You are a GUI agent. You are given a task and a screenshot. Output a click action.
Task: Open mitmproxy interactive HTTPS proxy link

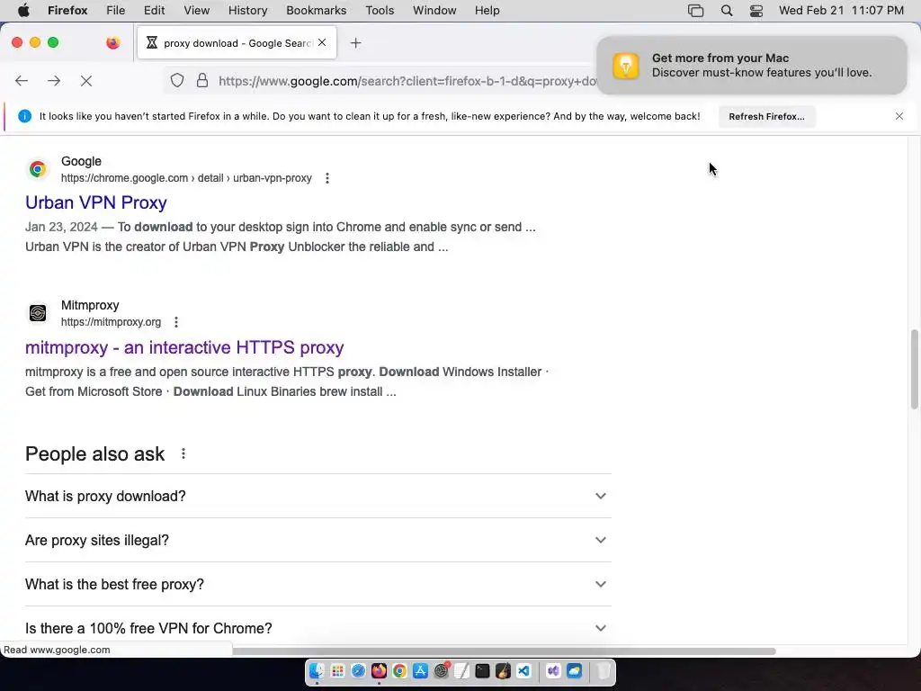click(x=184, y=347)
